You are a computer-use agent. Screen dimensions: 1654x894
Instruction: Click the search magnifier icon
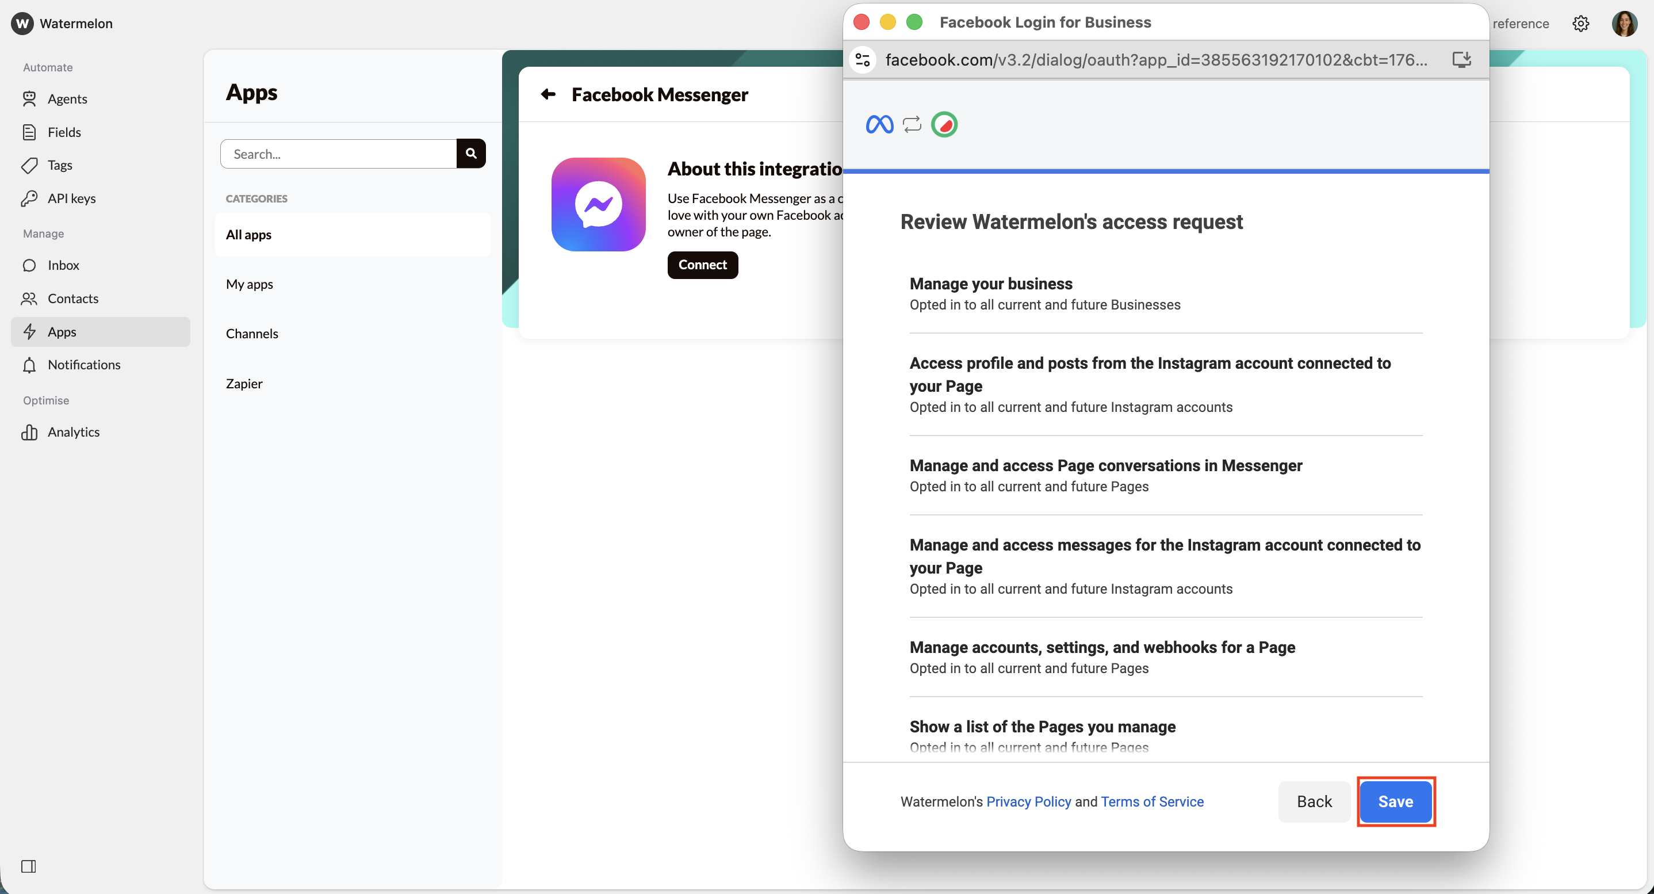470,154
